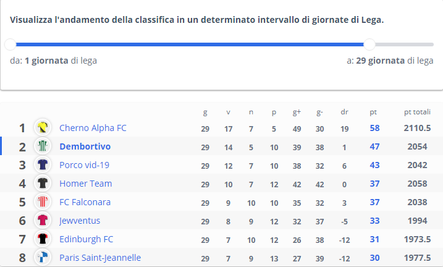Go to the FC Falconara team page
The width and height of the screenshot is (443, 267).
[85, 202]
